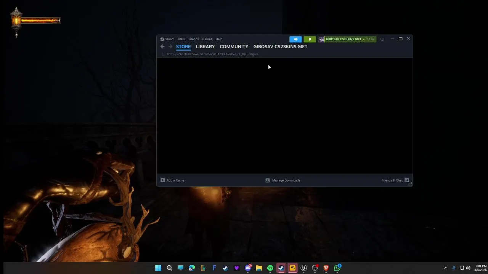Click the Add a Game plus icon
488x274 pixels.
162,180
